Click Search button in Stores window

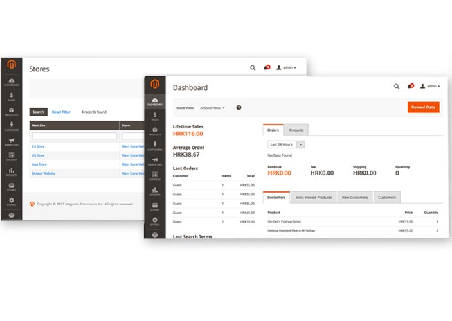click(39, 112)
